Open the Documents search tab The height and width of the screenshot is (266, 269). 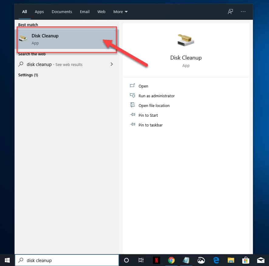tap(62, 12)
